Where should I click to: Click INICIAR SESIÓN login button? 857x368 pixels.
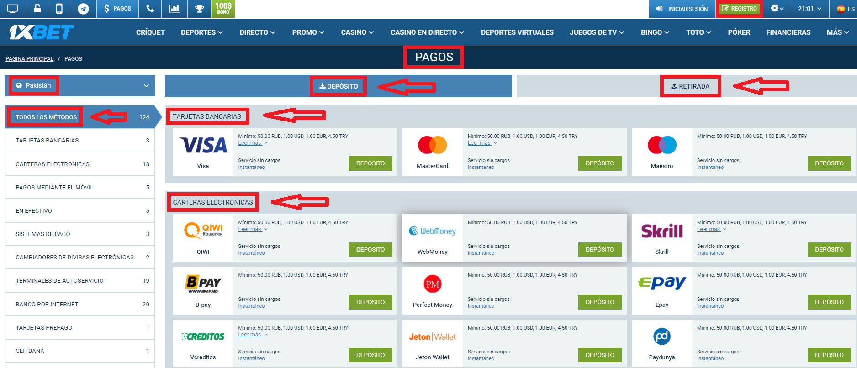click(x=682, y=9)
